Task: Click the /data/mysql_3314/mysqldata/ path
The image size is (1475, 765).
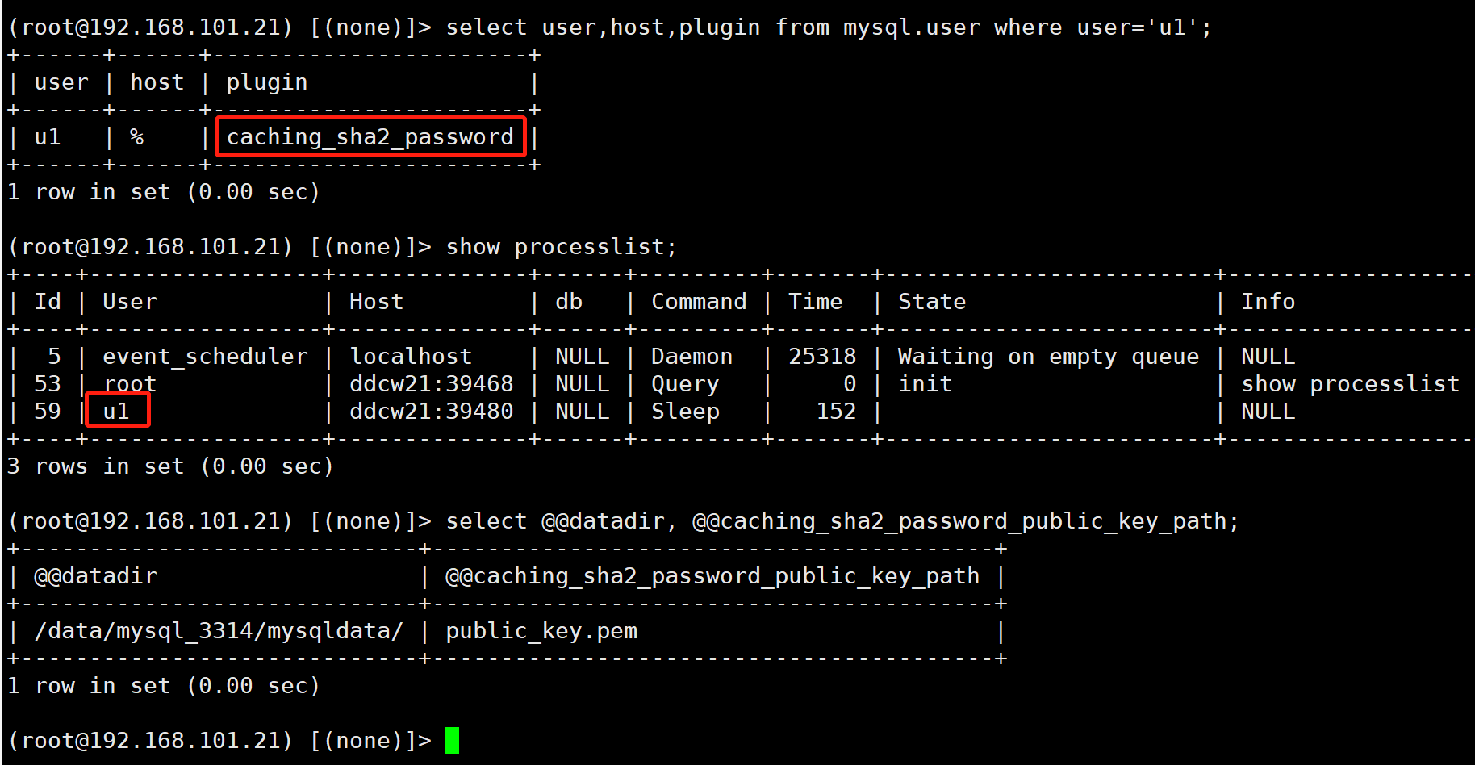Action: click(218, 631)
